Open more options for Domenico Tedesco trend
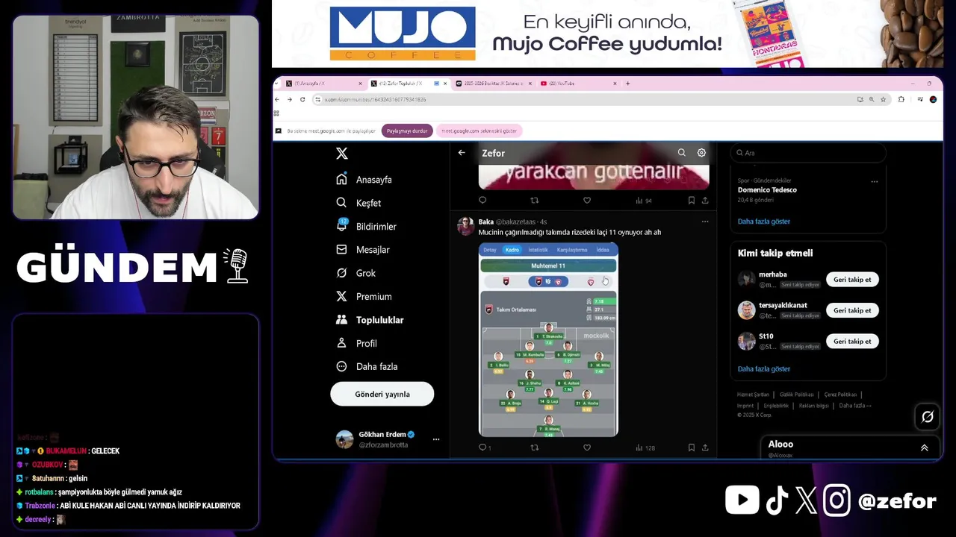 [874, 181]
